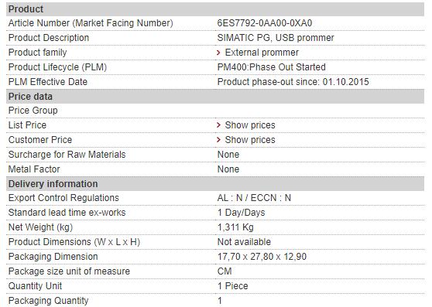Select the 1,311 Kg net weight value
Viewport: 432px width, 307px height.
235,227
